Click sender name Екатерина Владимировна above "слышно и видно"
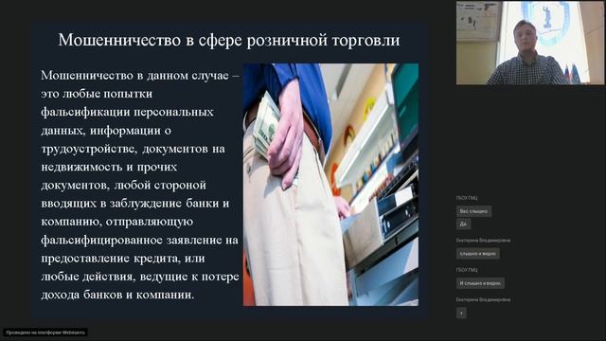 point(483,241)
